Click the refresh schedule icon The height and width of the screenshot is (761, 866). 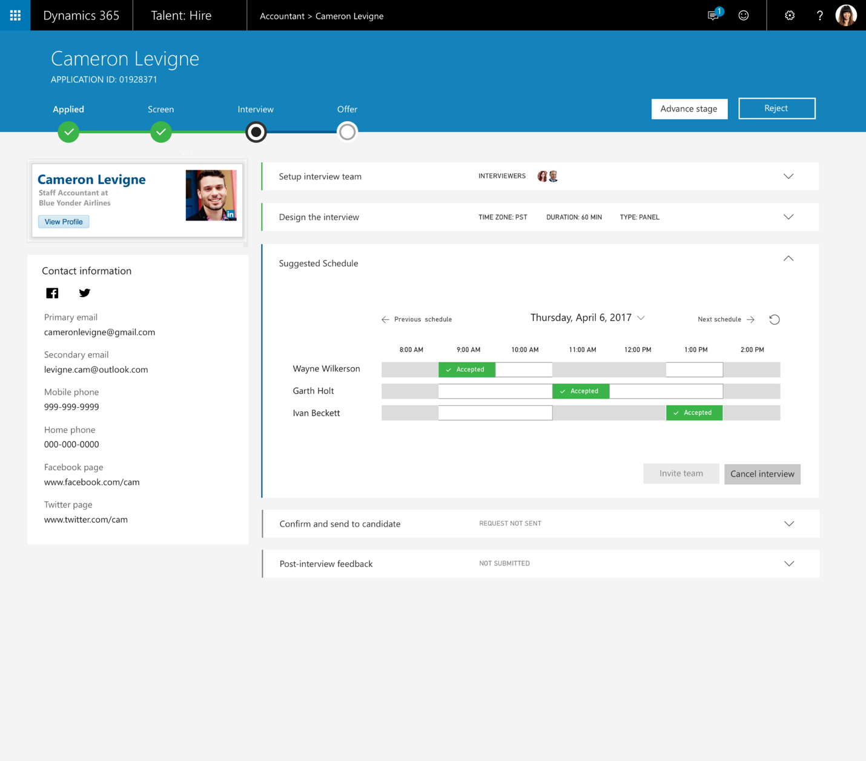(x=774, y=319)
